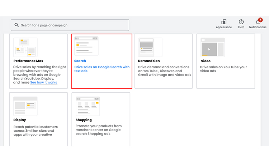The height and width of the screenshot is (161, 269).
Task: Click 'Reach potential customers across 3million sites' text
Action: pyautogui.click(x=36, y=131)
